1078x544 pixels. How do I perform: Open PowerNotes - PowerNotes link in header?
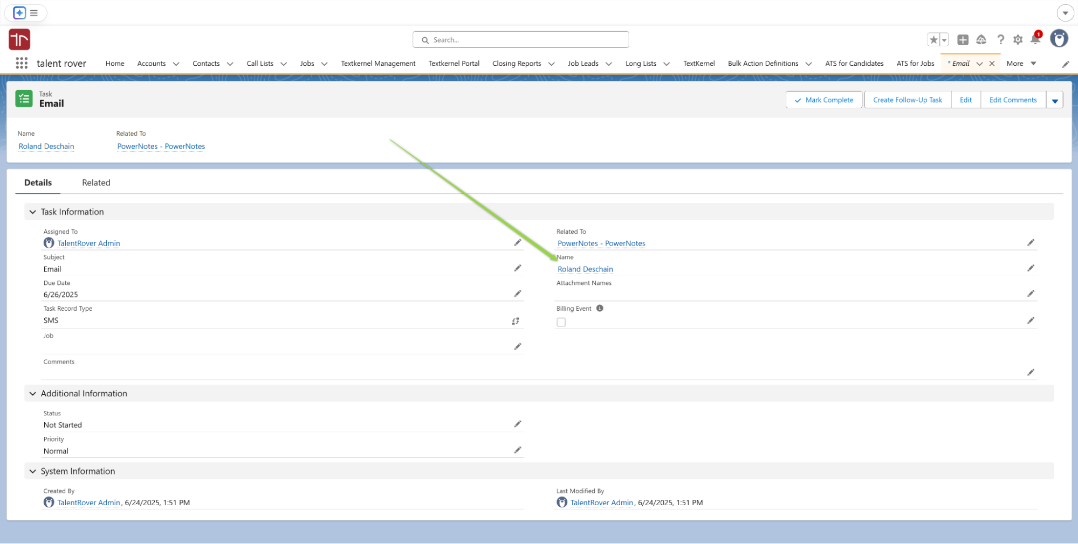[x=161, y=147]
